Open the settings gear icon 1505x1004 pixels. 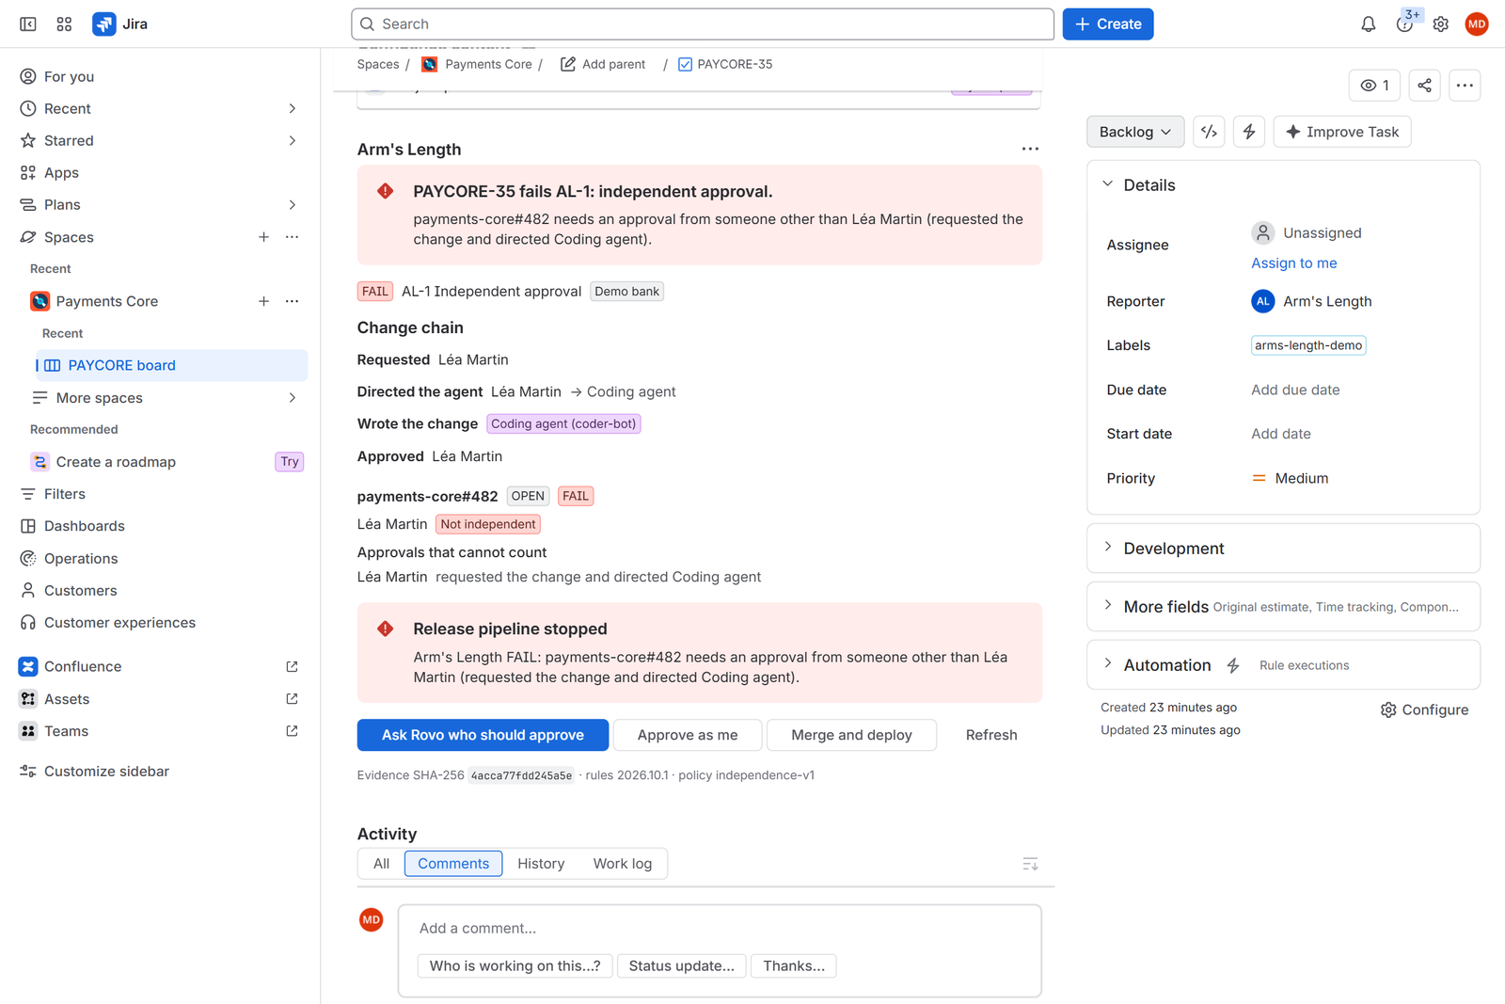pyautogui.click(x=1440, y=24)
